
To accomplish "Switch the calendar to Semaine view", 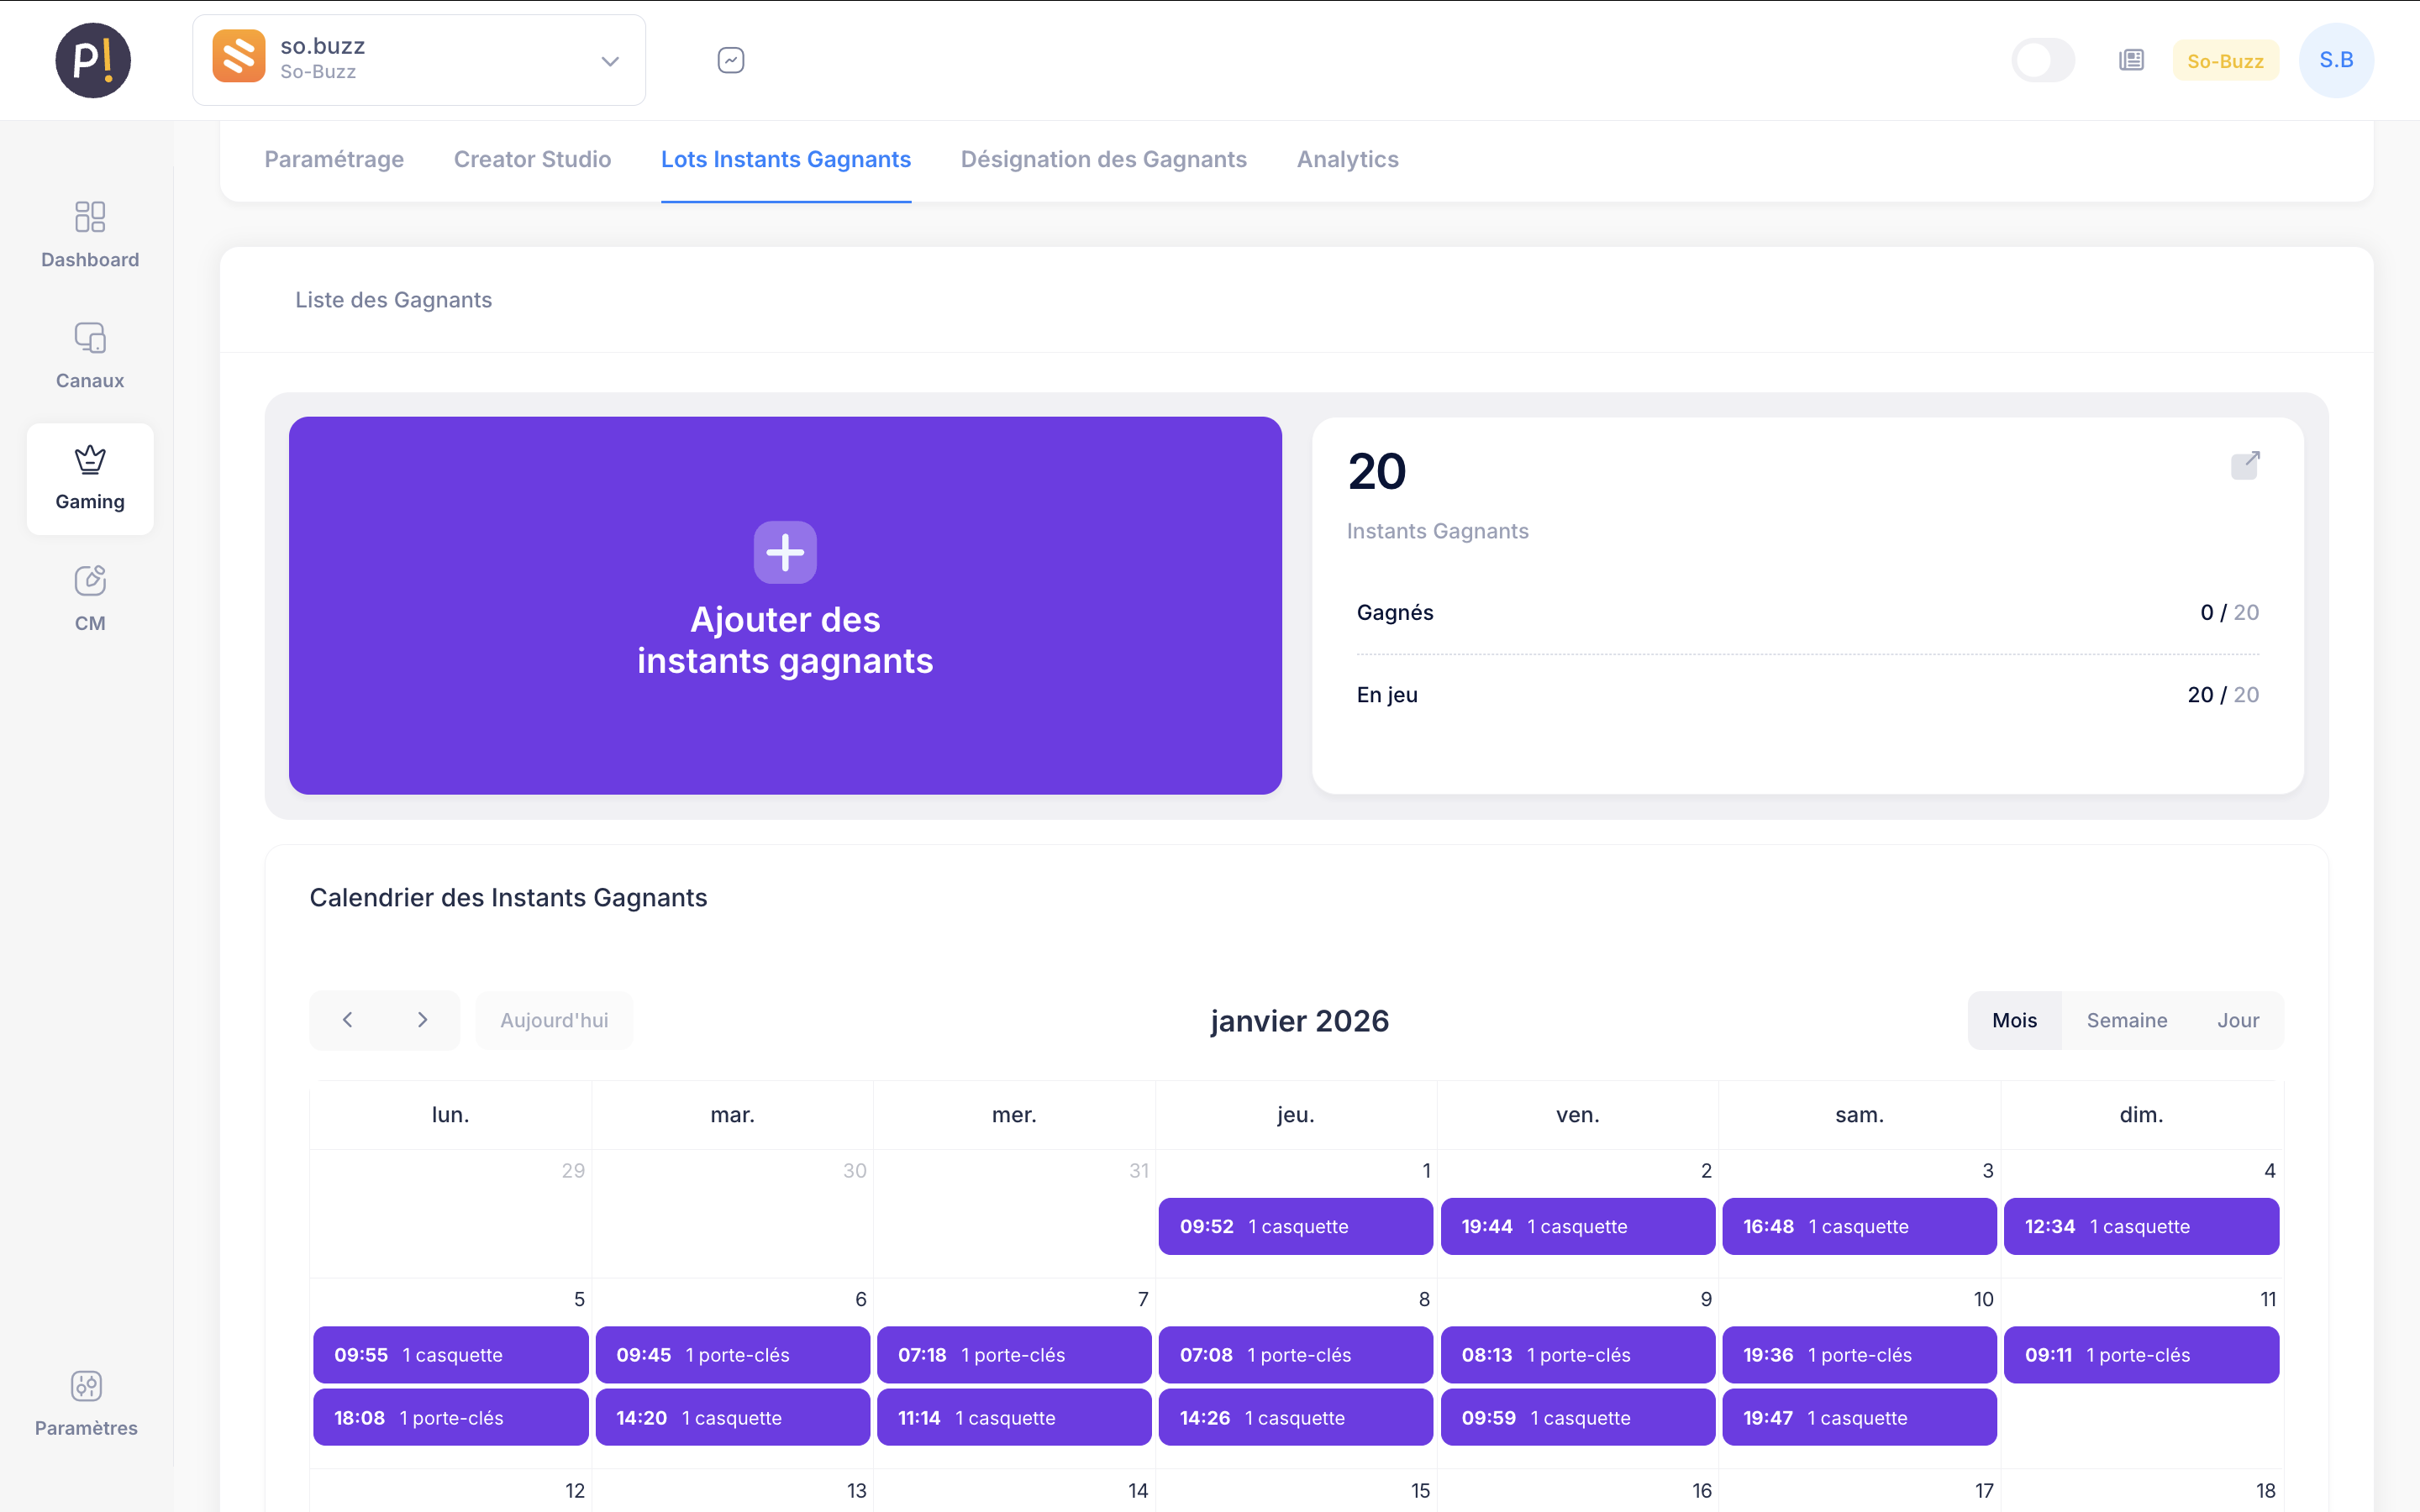I will (x=2127, y=1020).
